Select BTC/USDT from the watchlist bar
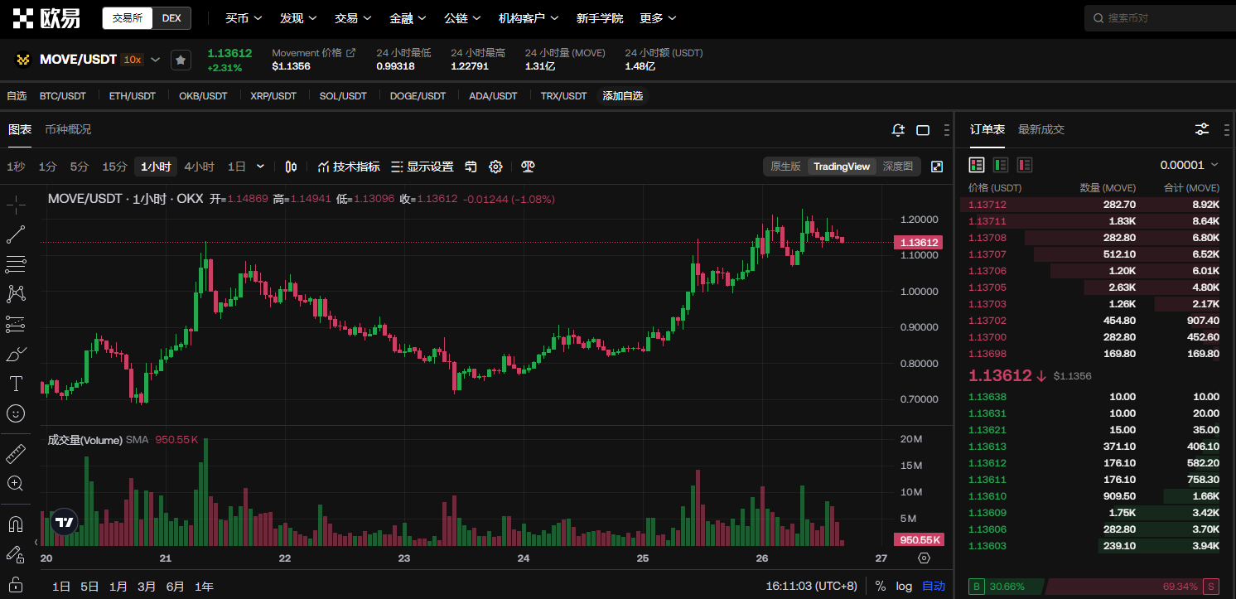The image size is (1236, 599). (x=63, y=96)
